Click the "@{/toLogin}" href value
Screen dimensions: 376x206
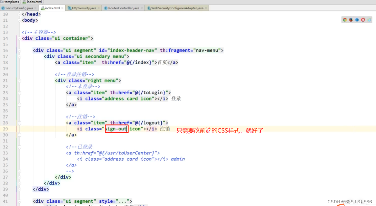[x=150, y=93]
